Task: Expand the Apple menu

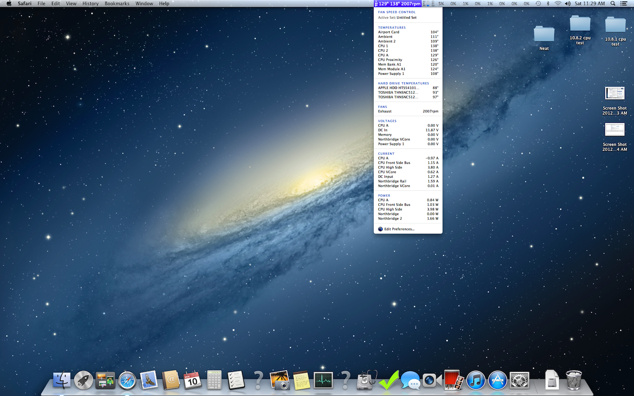Action: 9,4
